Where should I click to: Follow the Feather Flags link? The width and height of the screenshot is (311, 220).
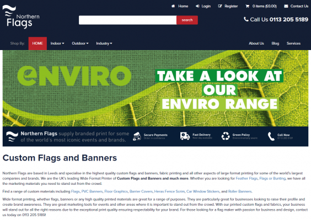tap(246, 178)
